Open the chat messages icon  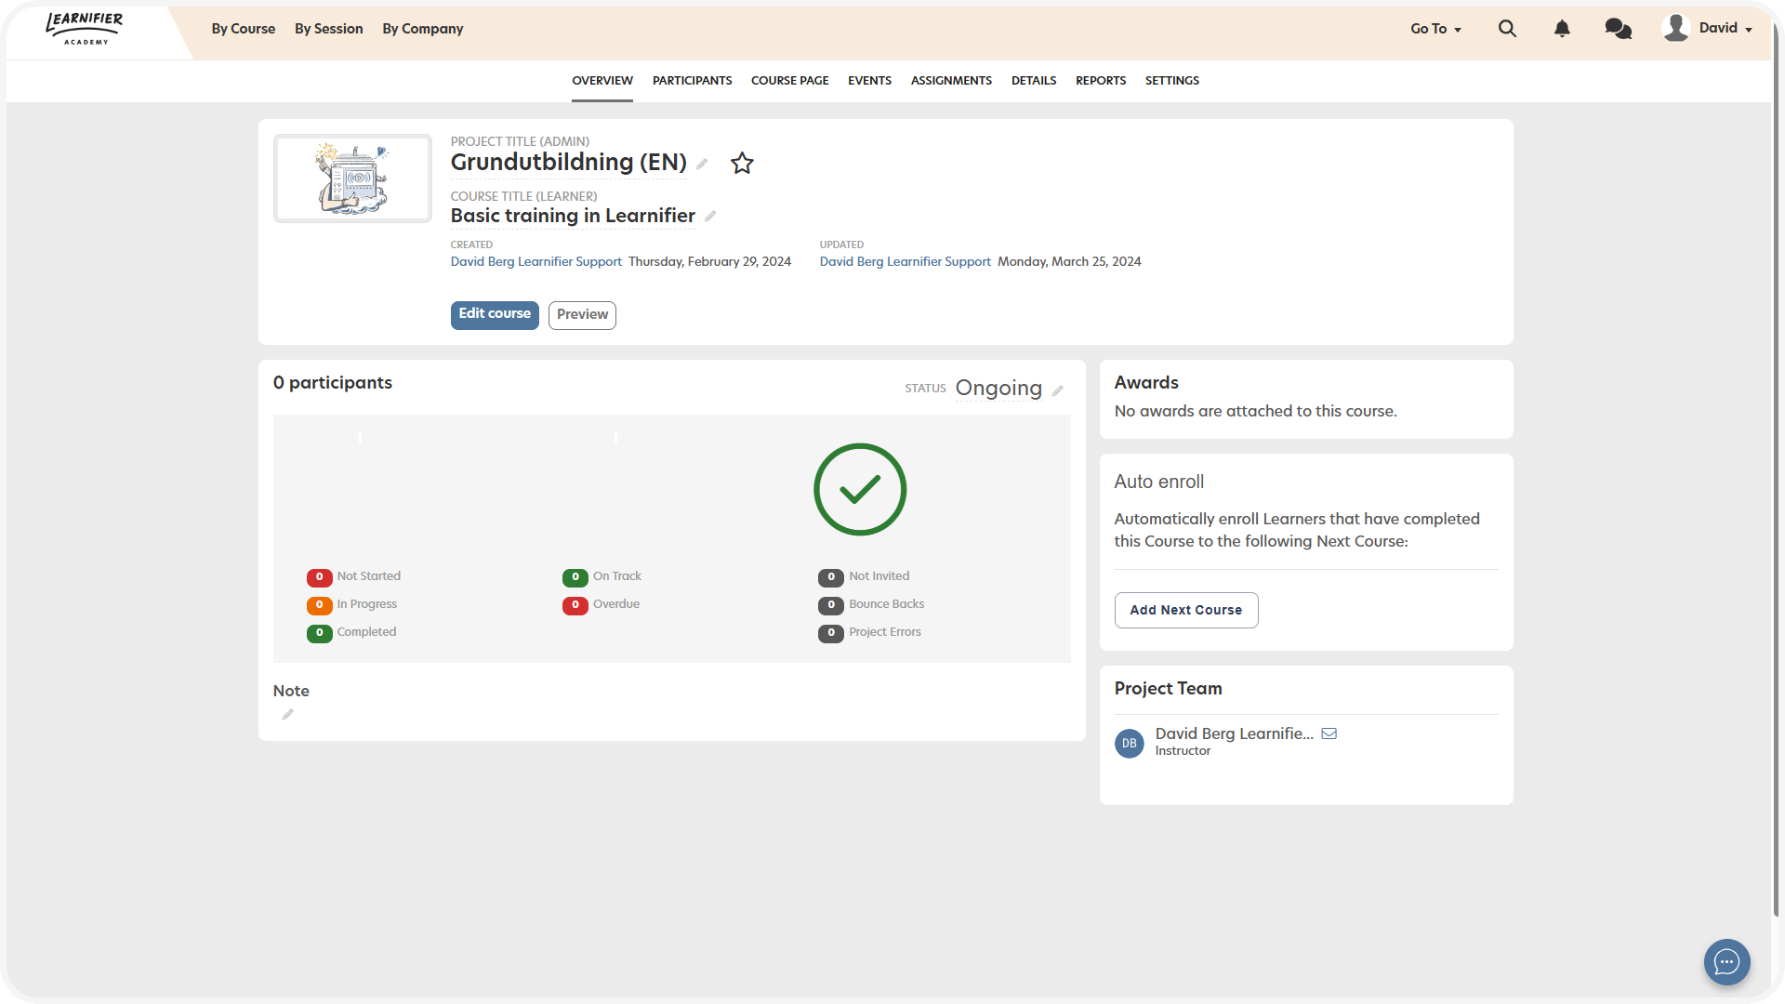click(x=1618, y=29)
